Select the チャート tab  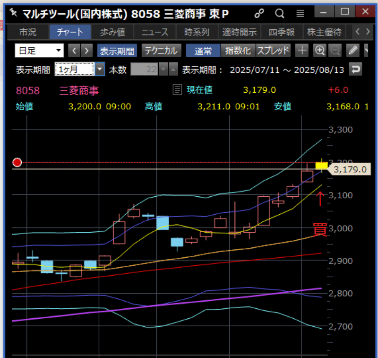tap(70, 32)
